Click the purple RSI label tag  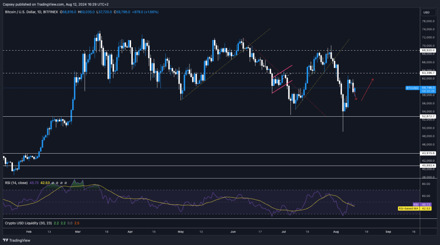415,204
